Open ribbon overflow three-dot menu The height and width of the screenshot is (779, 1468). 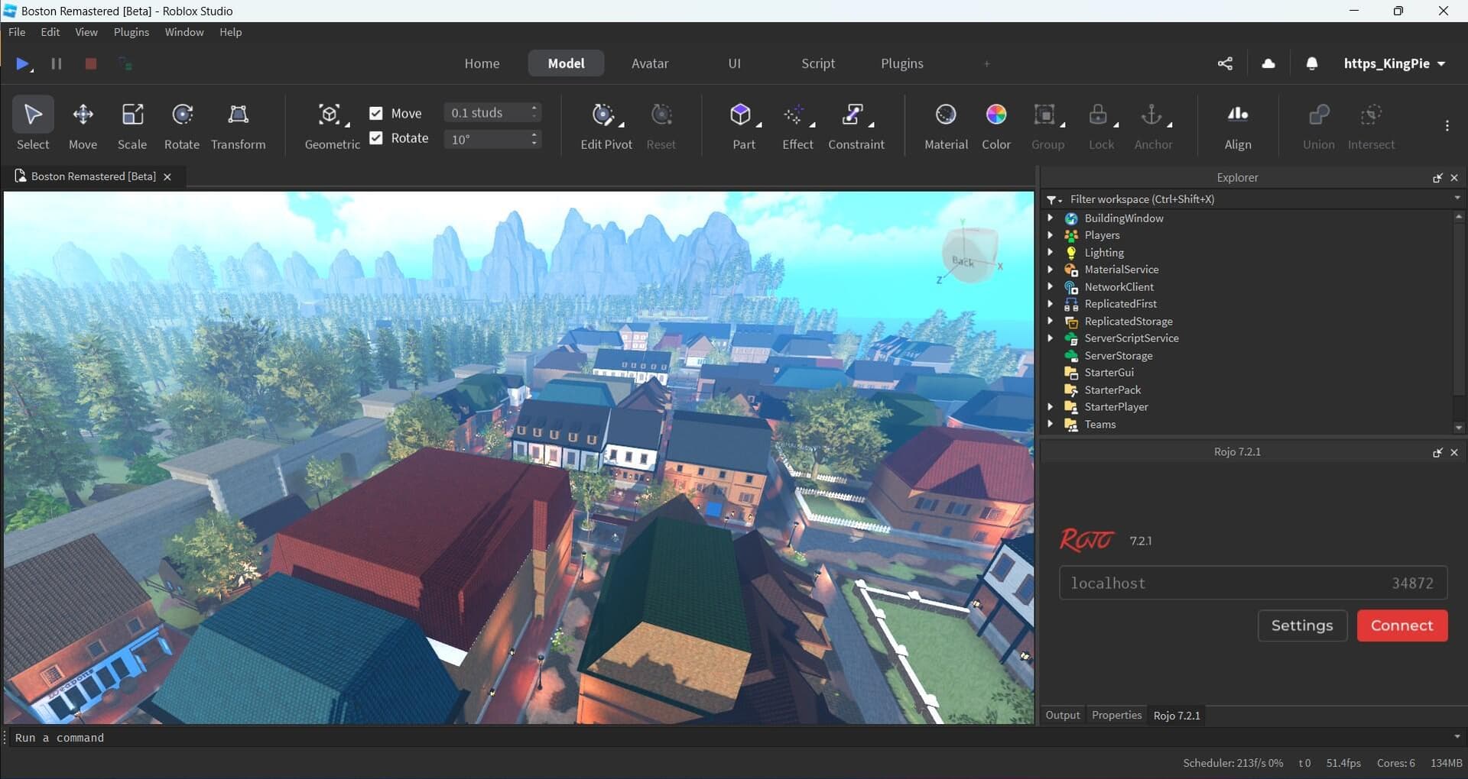[x=1447, y=126]
